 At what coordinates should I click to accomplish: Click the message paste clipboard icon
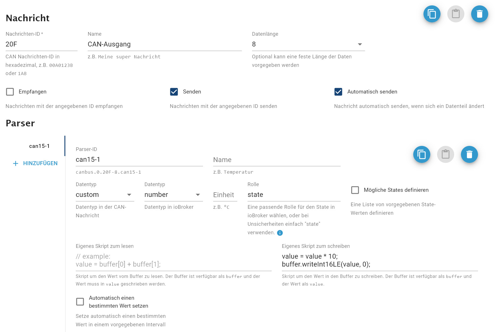pos(456,14)
